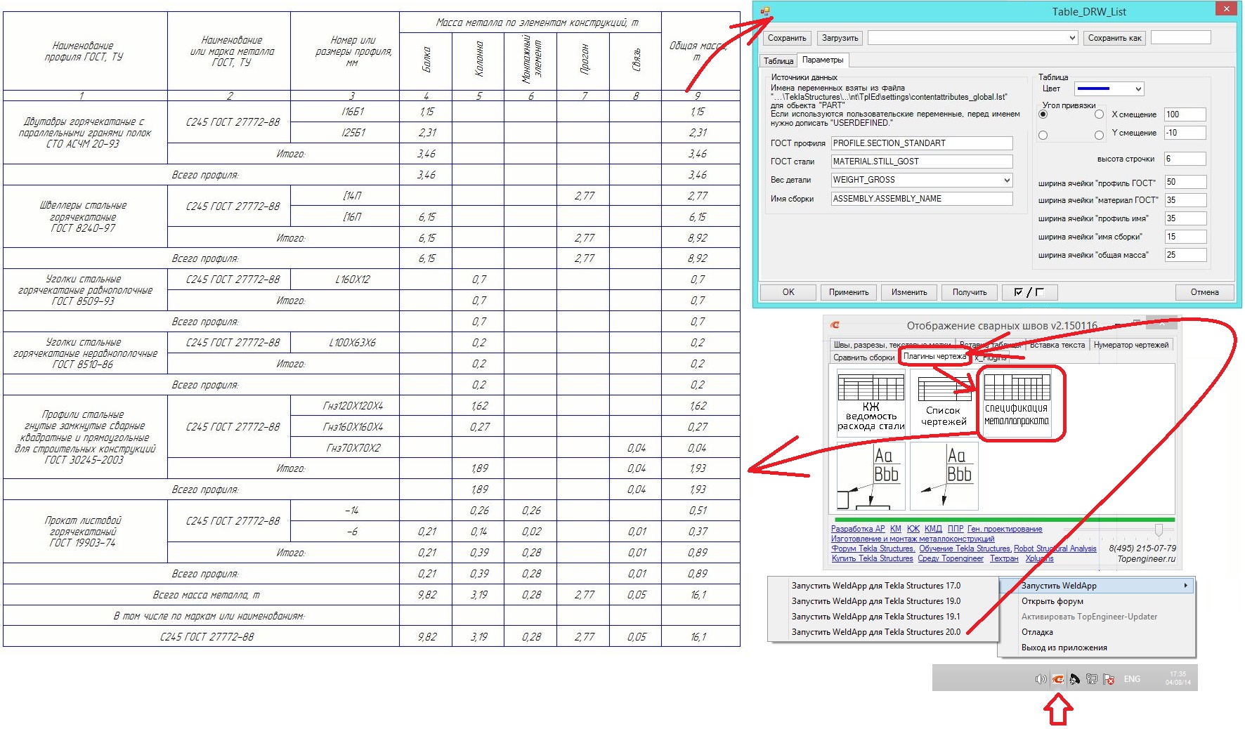Choose Выход из приложения in the tray menu
Screen dimensions: 1245x729
click(1096, 648)
